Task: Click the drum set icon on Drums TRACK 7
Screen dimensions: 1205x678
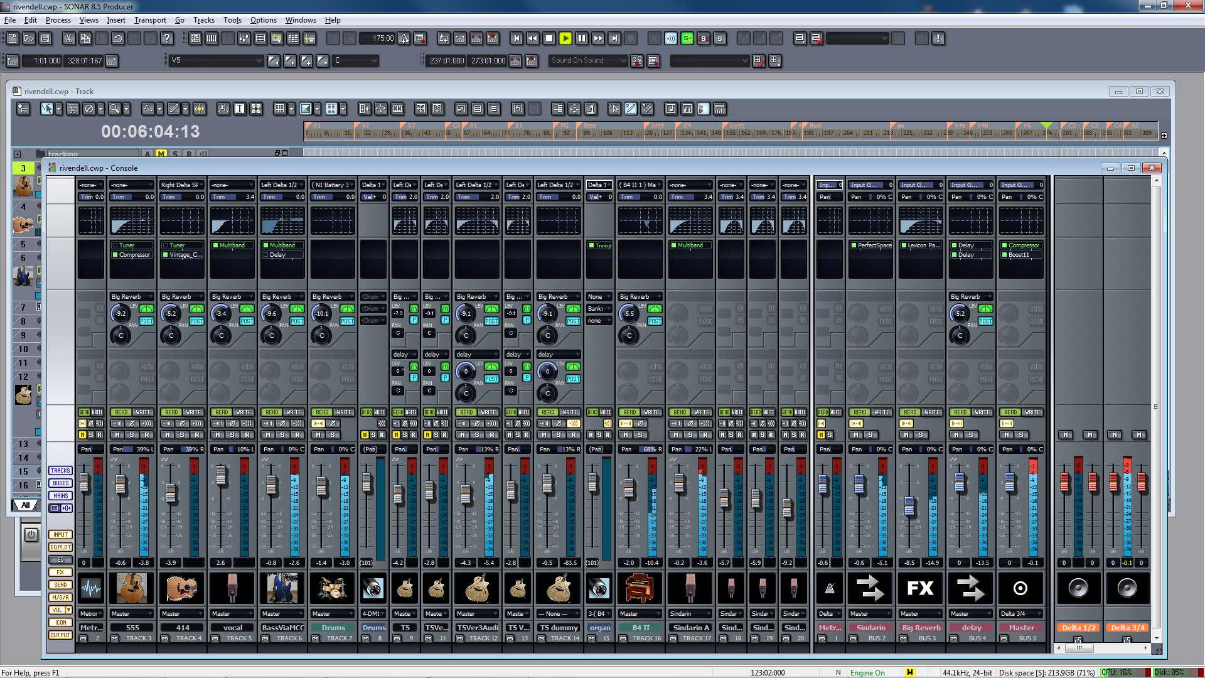Action: pos(333,588)
